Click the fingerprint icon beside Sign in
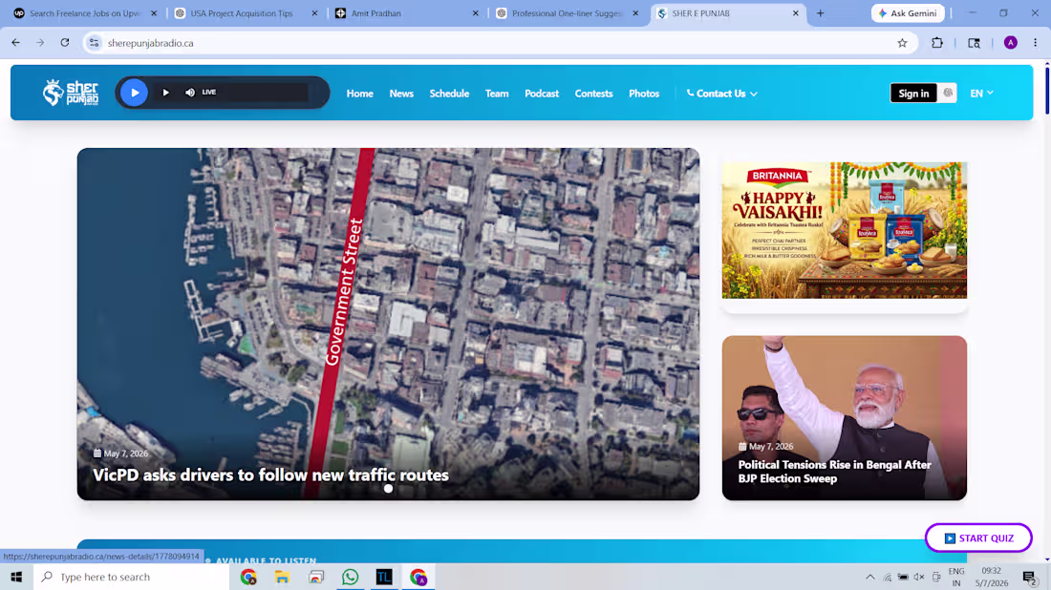The height and width of the screenshot is (590, 1051). coord(948,94)
